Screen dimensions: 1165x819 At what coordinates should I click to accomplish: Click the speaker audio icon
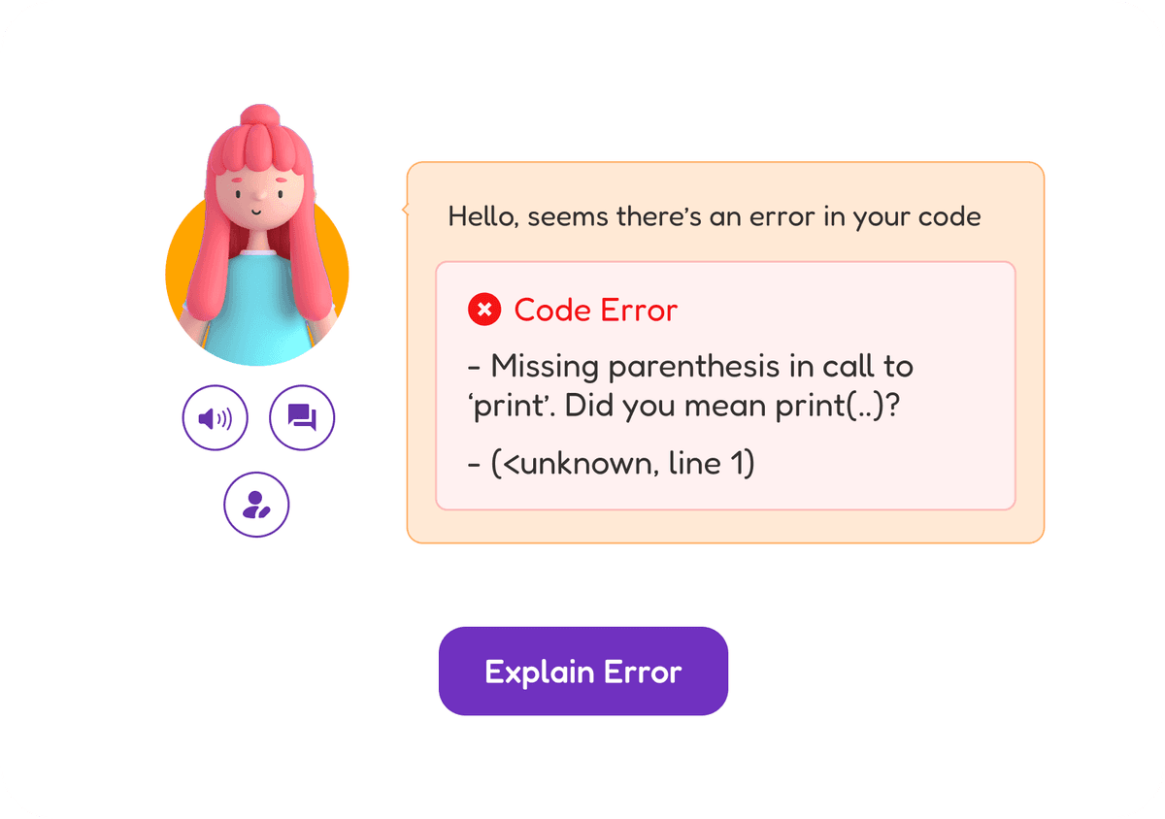tap(216, 418)
